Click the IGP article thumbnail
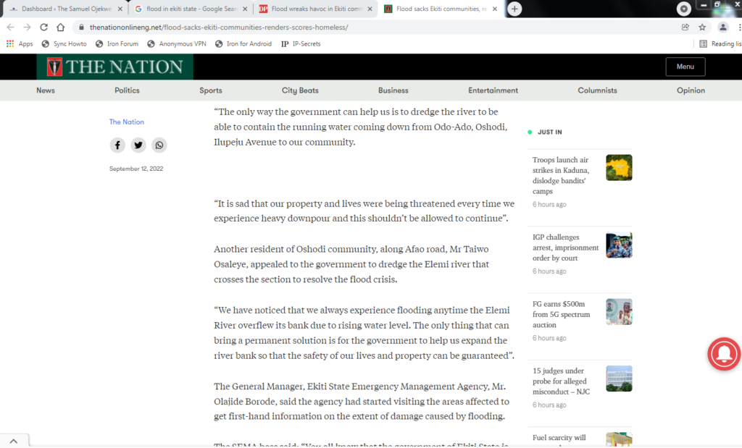Image resolution: width=742 pixels, height=448 pixels. tap(619, 245)
